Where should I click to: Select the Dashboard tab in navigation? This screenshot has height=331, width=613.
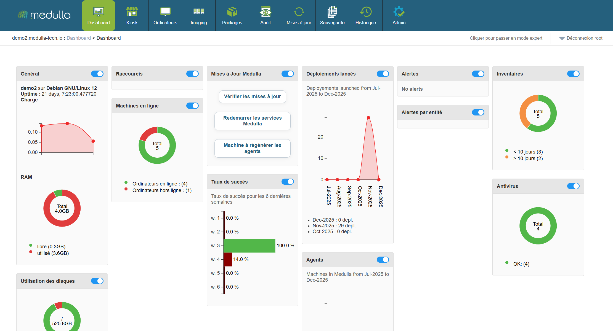99,15
